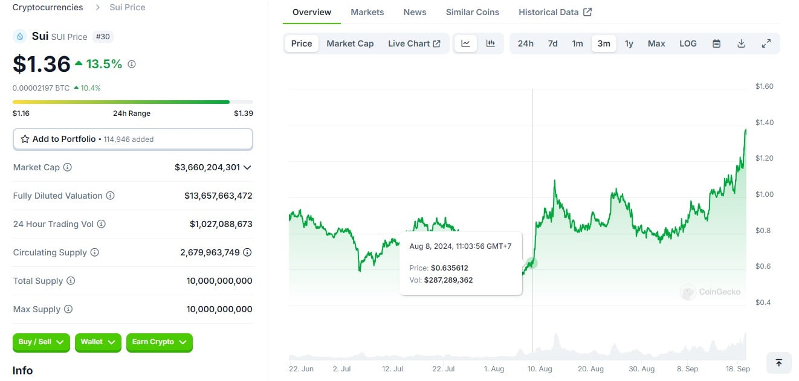
Task: Click the scroll-to-top arrow button
Action: [x=778, y=362]
